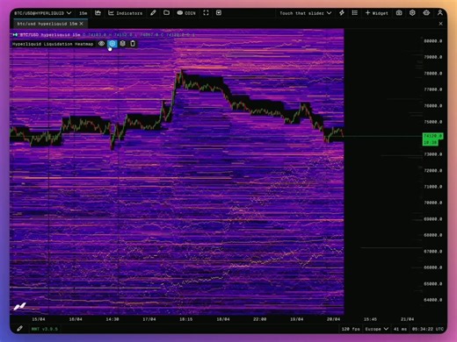Click the BTC/USD Hyperliquid 15m legend title
457x342 pixels.
coord(50,35)
